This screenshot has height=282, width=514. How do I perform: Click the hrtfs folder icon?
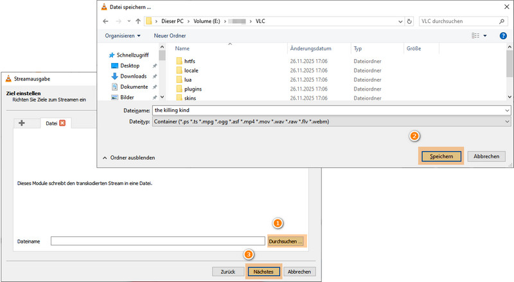tap(179, 61)
